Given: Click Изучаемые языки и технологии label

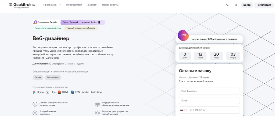Looking at the screenshot, I should point(50,87).
